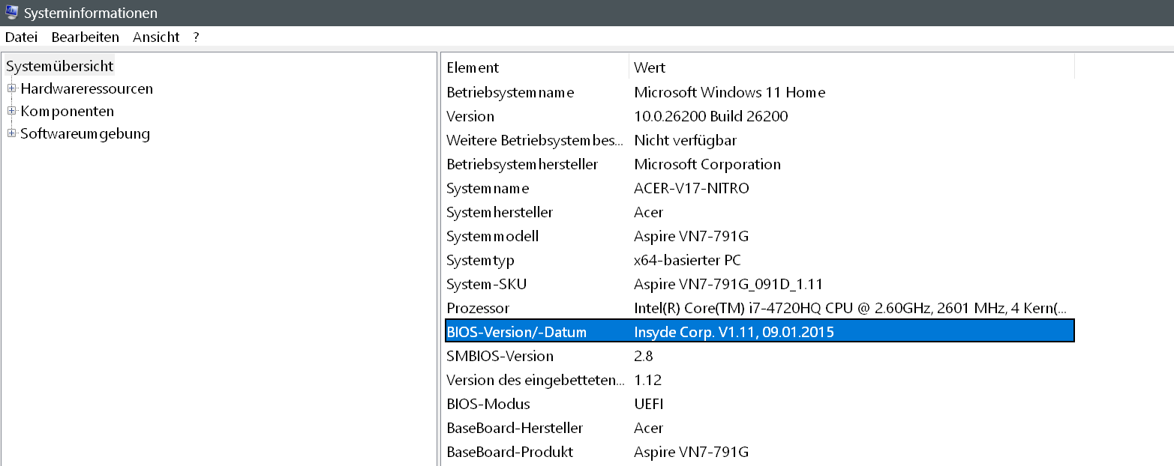Click value ACER-V17-NITRO
This screenshot has height=466, width=1174.
(x=692, y=188)
